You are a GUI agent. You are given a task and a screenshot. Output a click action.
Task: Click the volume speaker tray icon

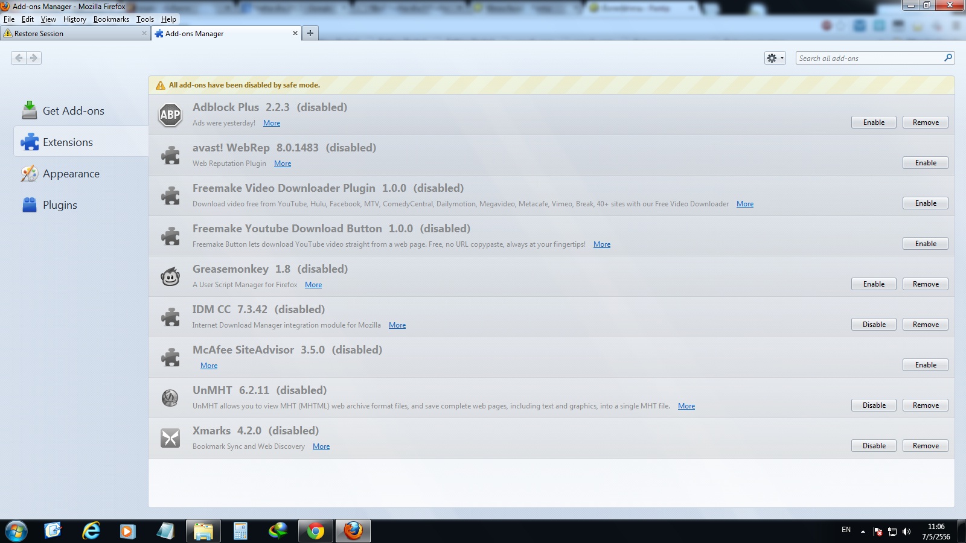click(x=906, y=532)
